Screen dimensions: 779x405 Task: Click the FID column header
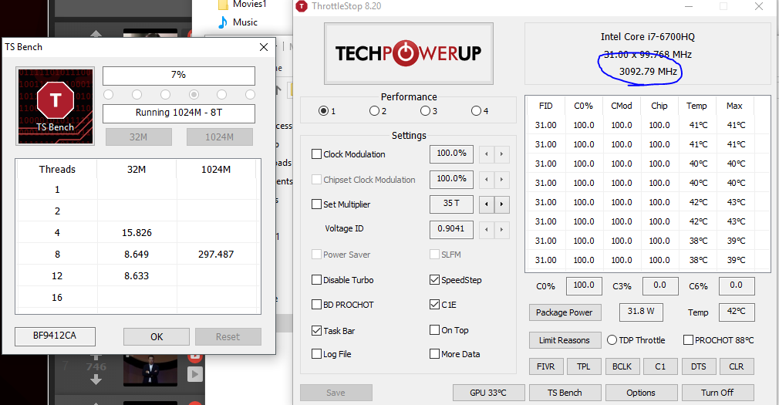click(545, 106)
